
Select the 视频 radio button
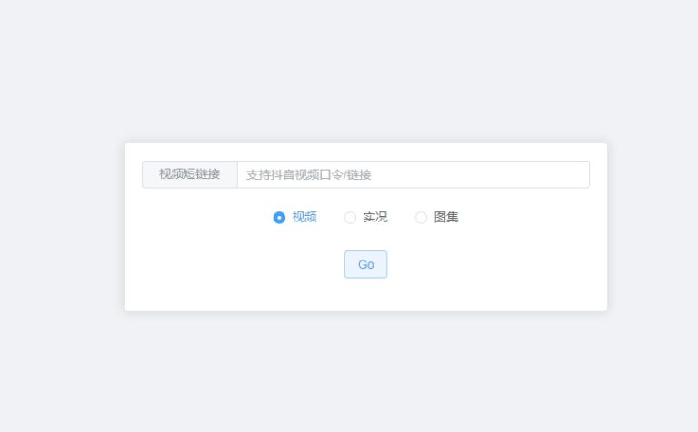point(294,218)
